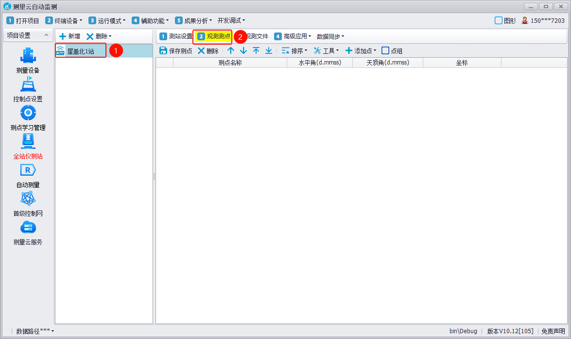Viewport: 571px width, 339px height.
Task: Open the 工具 dropdown menu
Action: coord(326,50)
